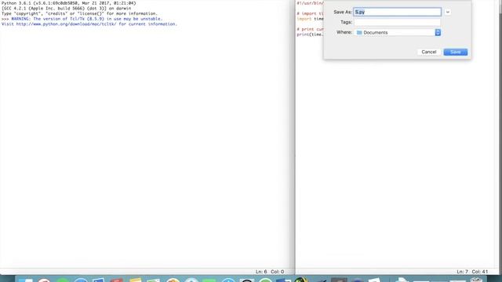Click the 'Python 3.6.1' version line in shell
502x282 pixels.
tap(68, 3)
